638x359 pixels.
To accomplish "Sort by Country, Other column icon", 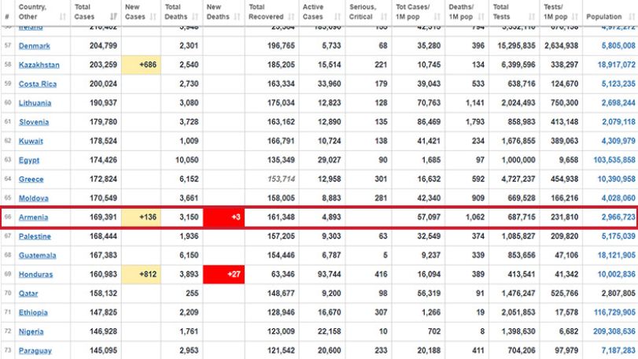I will point(62,17).
